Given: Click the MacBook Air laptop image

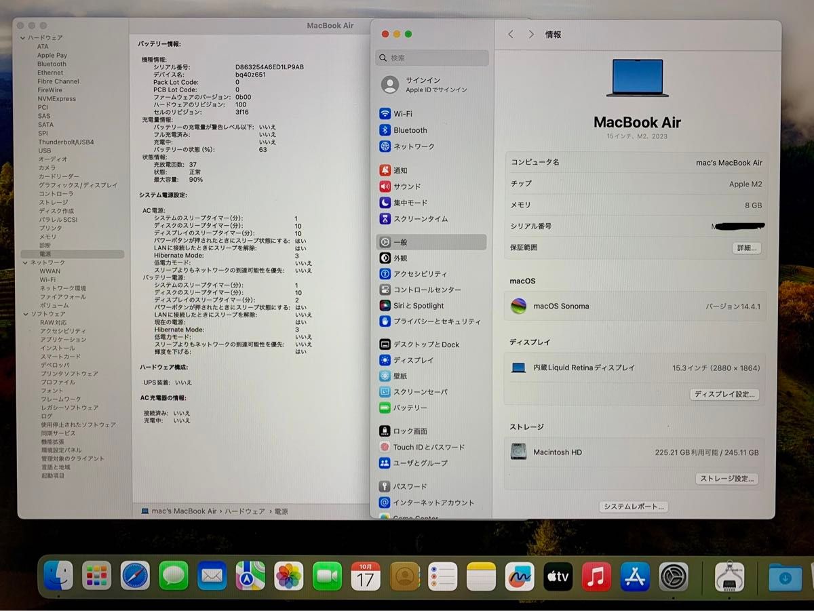Looking at the screenshot, I should 637,77.
